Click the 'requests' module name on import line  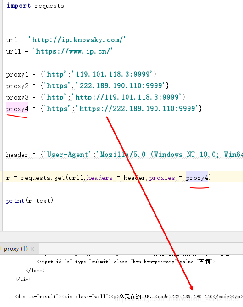[x=50, y=6]
